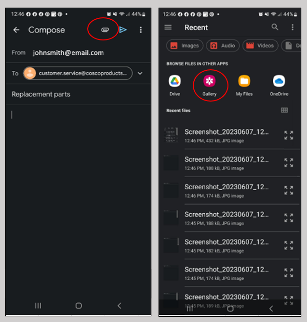Tap the customer.service recipient chip
Viewport: 307px width, 322px height.
pyautogui.click(x=78, y=73)
